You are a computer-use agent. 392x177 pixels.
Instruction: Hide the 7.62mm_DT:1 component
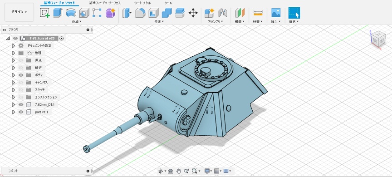21,104
